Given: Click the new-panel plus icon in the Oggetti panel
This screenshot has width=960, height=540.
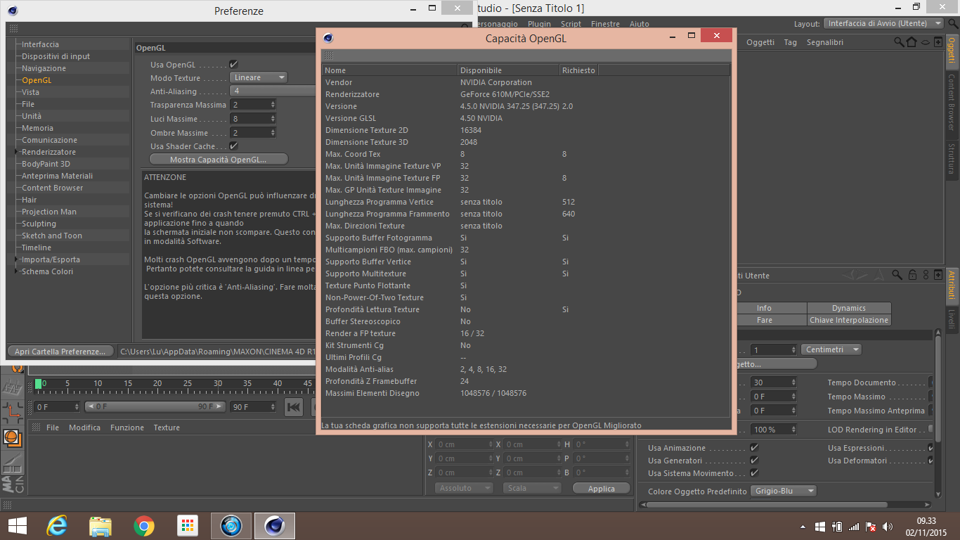Looking at the screenshot, I should tap(938, 42).
